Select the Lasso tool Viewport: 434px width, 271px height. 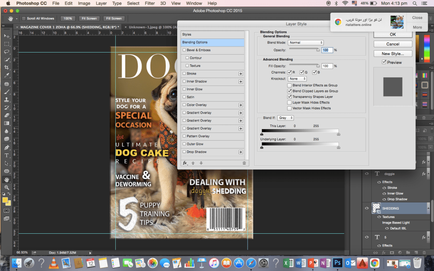tap(7, 52)
